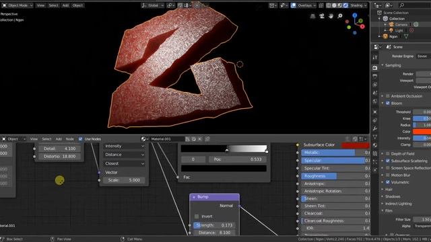Open the Material properties sphere icon
The image size is (431, 242).
375,145
